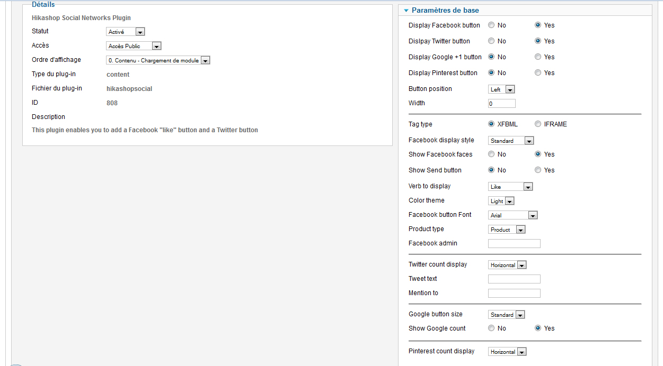
Task: Click the hikashopsocial plug-in file name
Action: pos(129,89)
